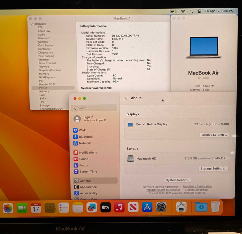Select Sign in with your Apple ID
This screenshot has height=234, width=242.
click(x=90, y=119)
